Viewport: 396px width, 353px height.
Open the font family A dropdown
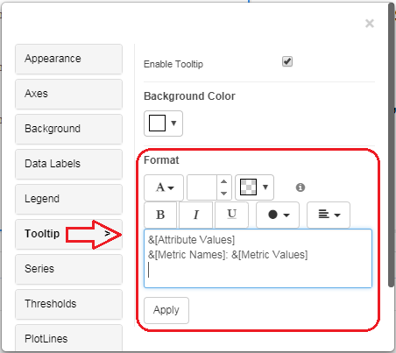click(164, 187)
